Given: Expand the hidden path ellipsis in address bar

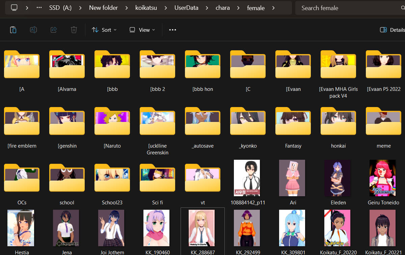Looking at the screenshot, I should coord(39,7).
